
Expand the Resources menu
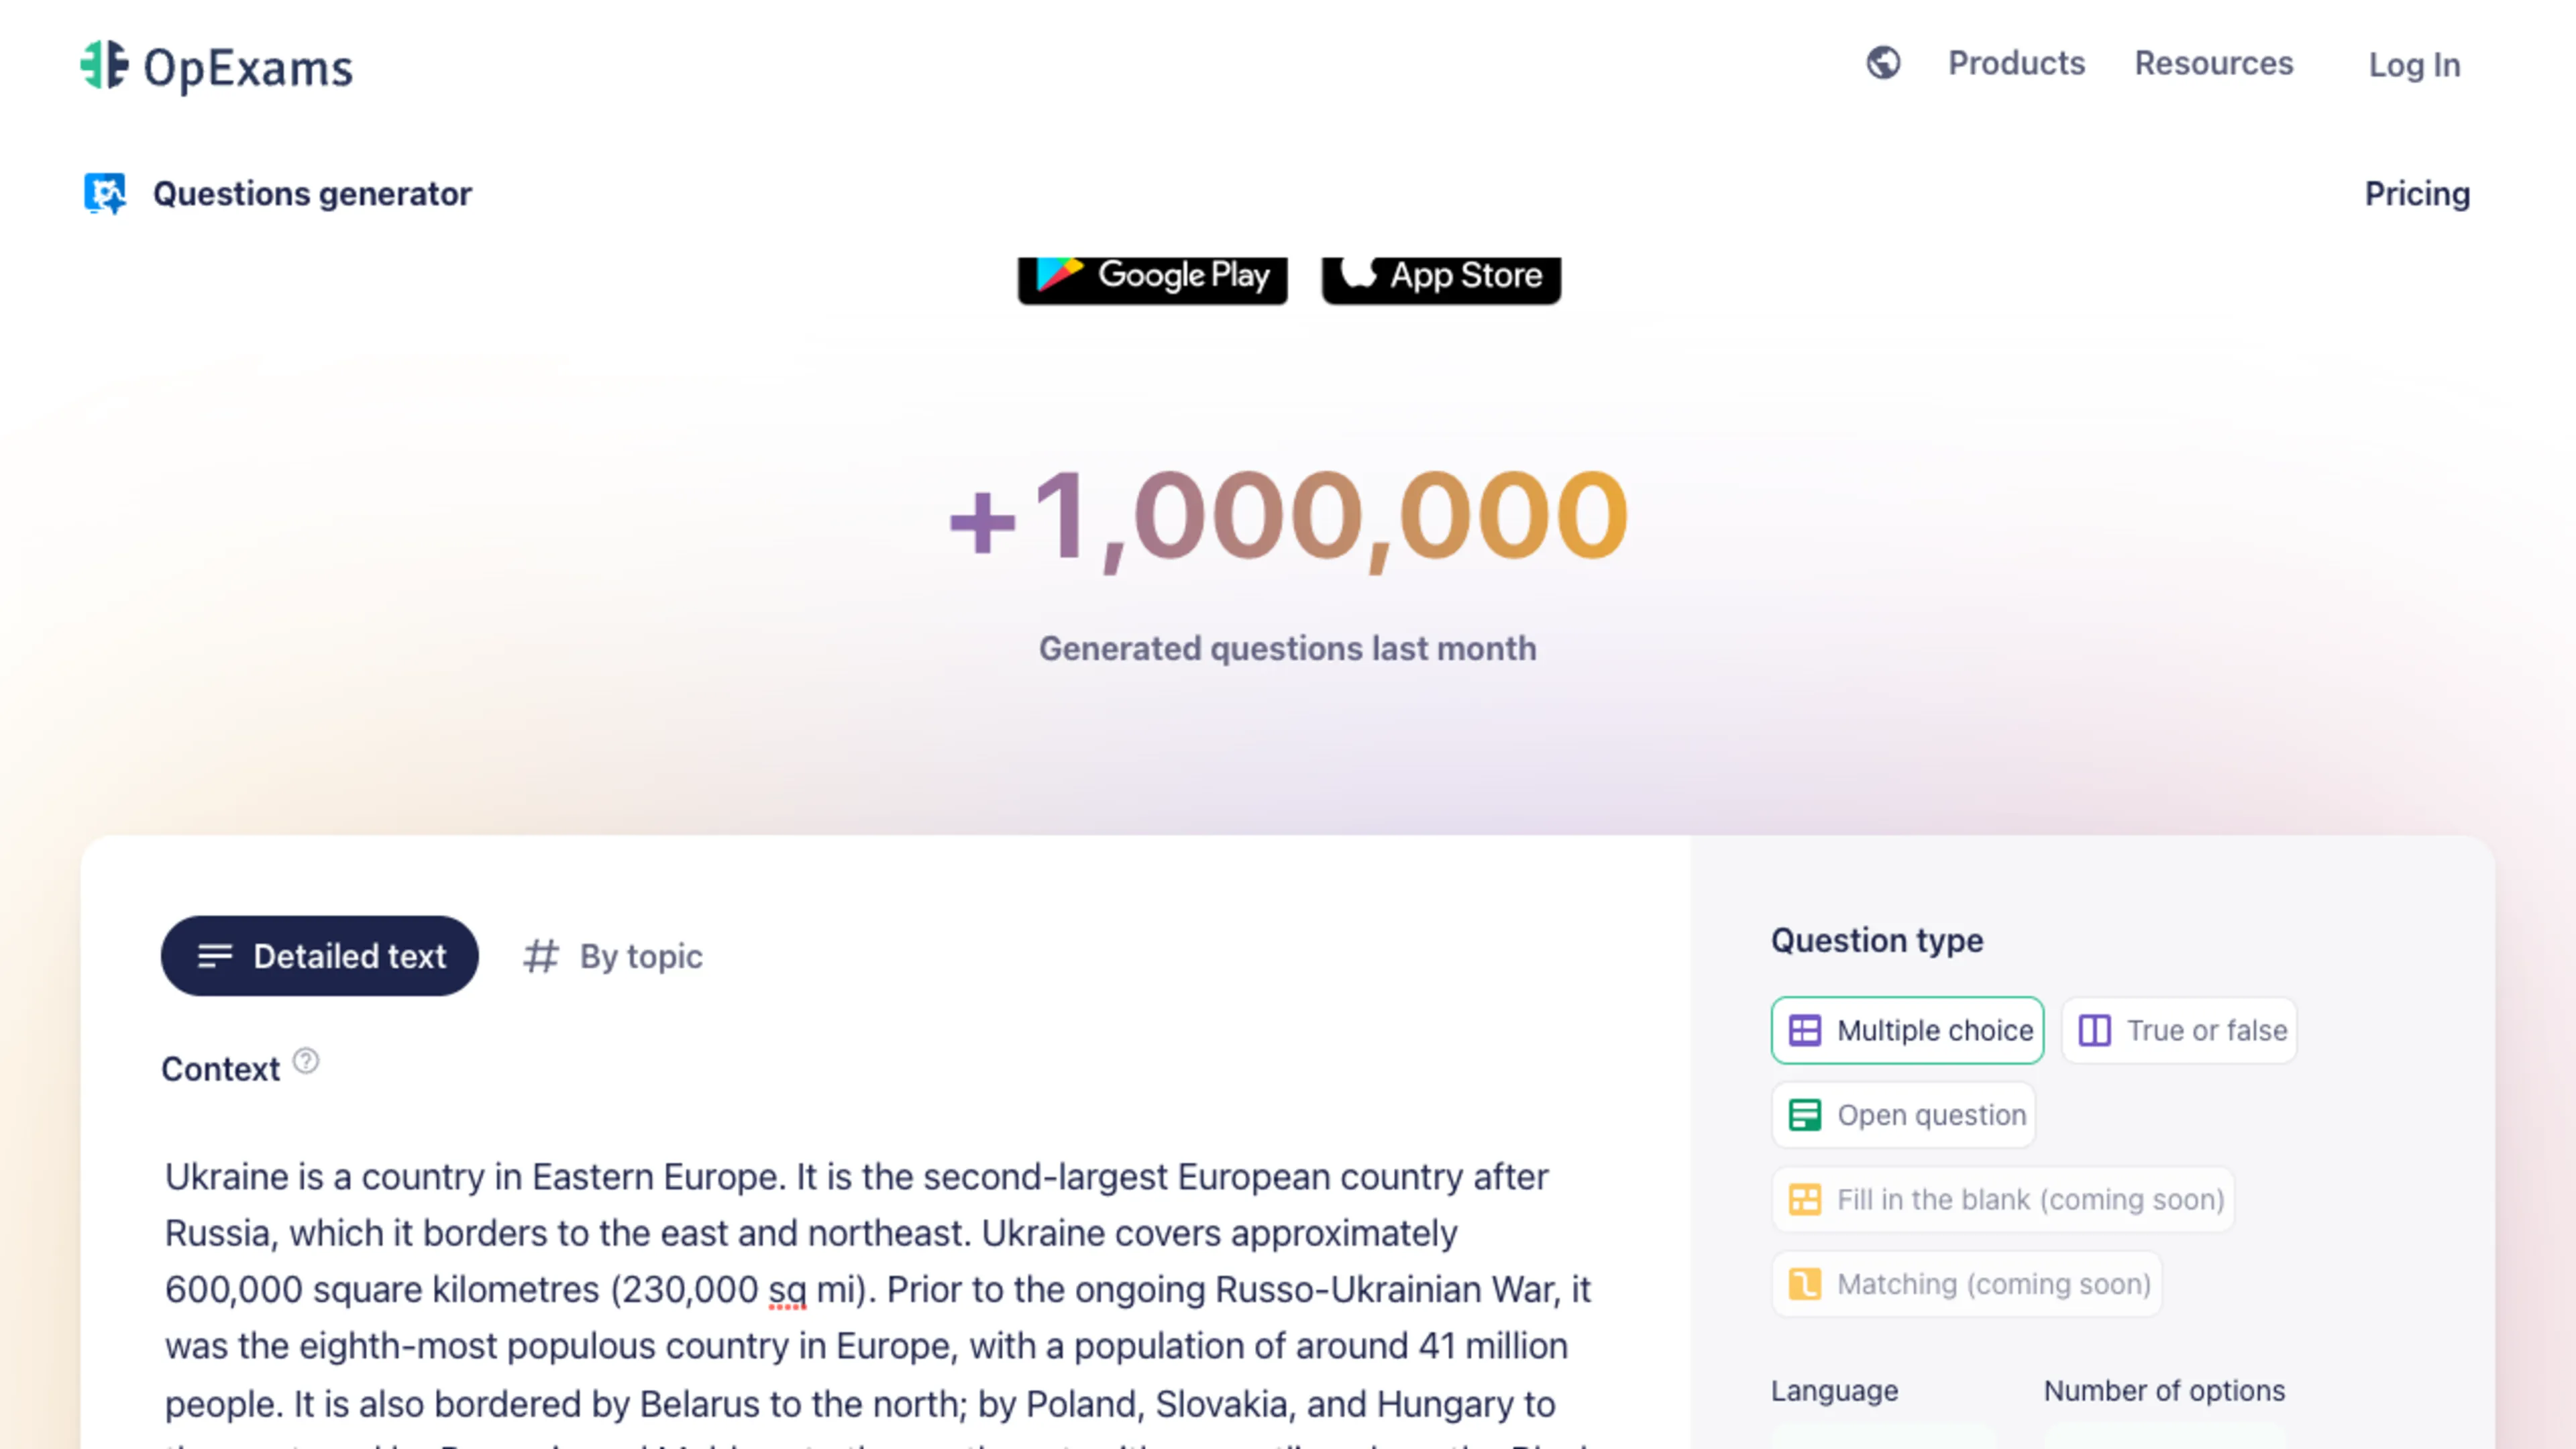point(2214,63)
